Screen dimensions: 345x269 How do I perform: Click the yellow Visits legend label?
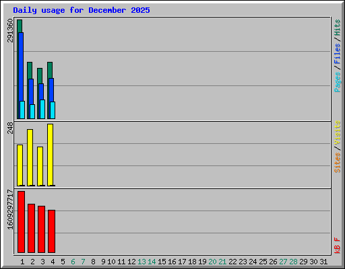point(337,133)
